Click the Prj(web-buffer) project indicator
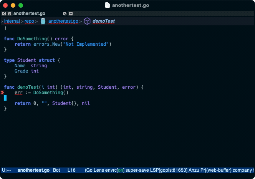The width and height of the screenshot is (255, 179). coord(216,170)
